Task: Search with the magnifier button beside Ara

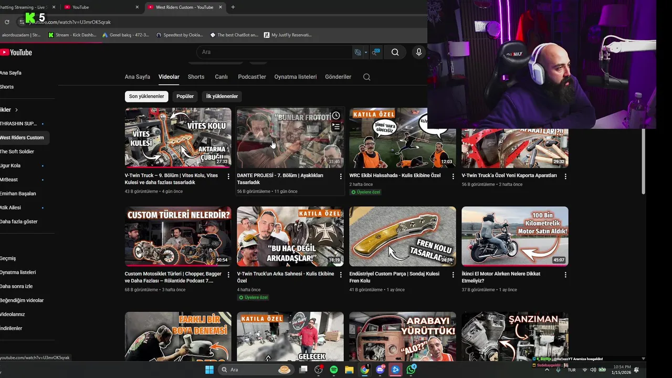Action: point(395,52)
